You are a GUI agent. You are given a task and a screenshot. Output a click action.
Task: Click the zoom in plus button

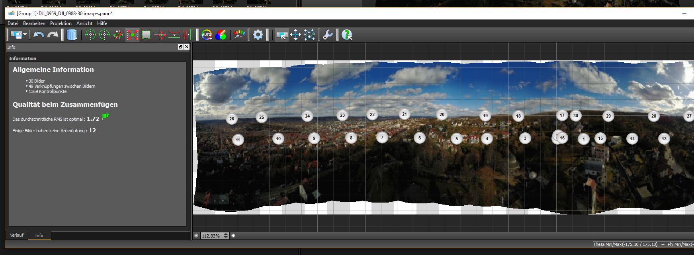(233, 236)
